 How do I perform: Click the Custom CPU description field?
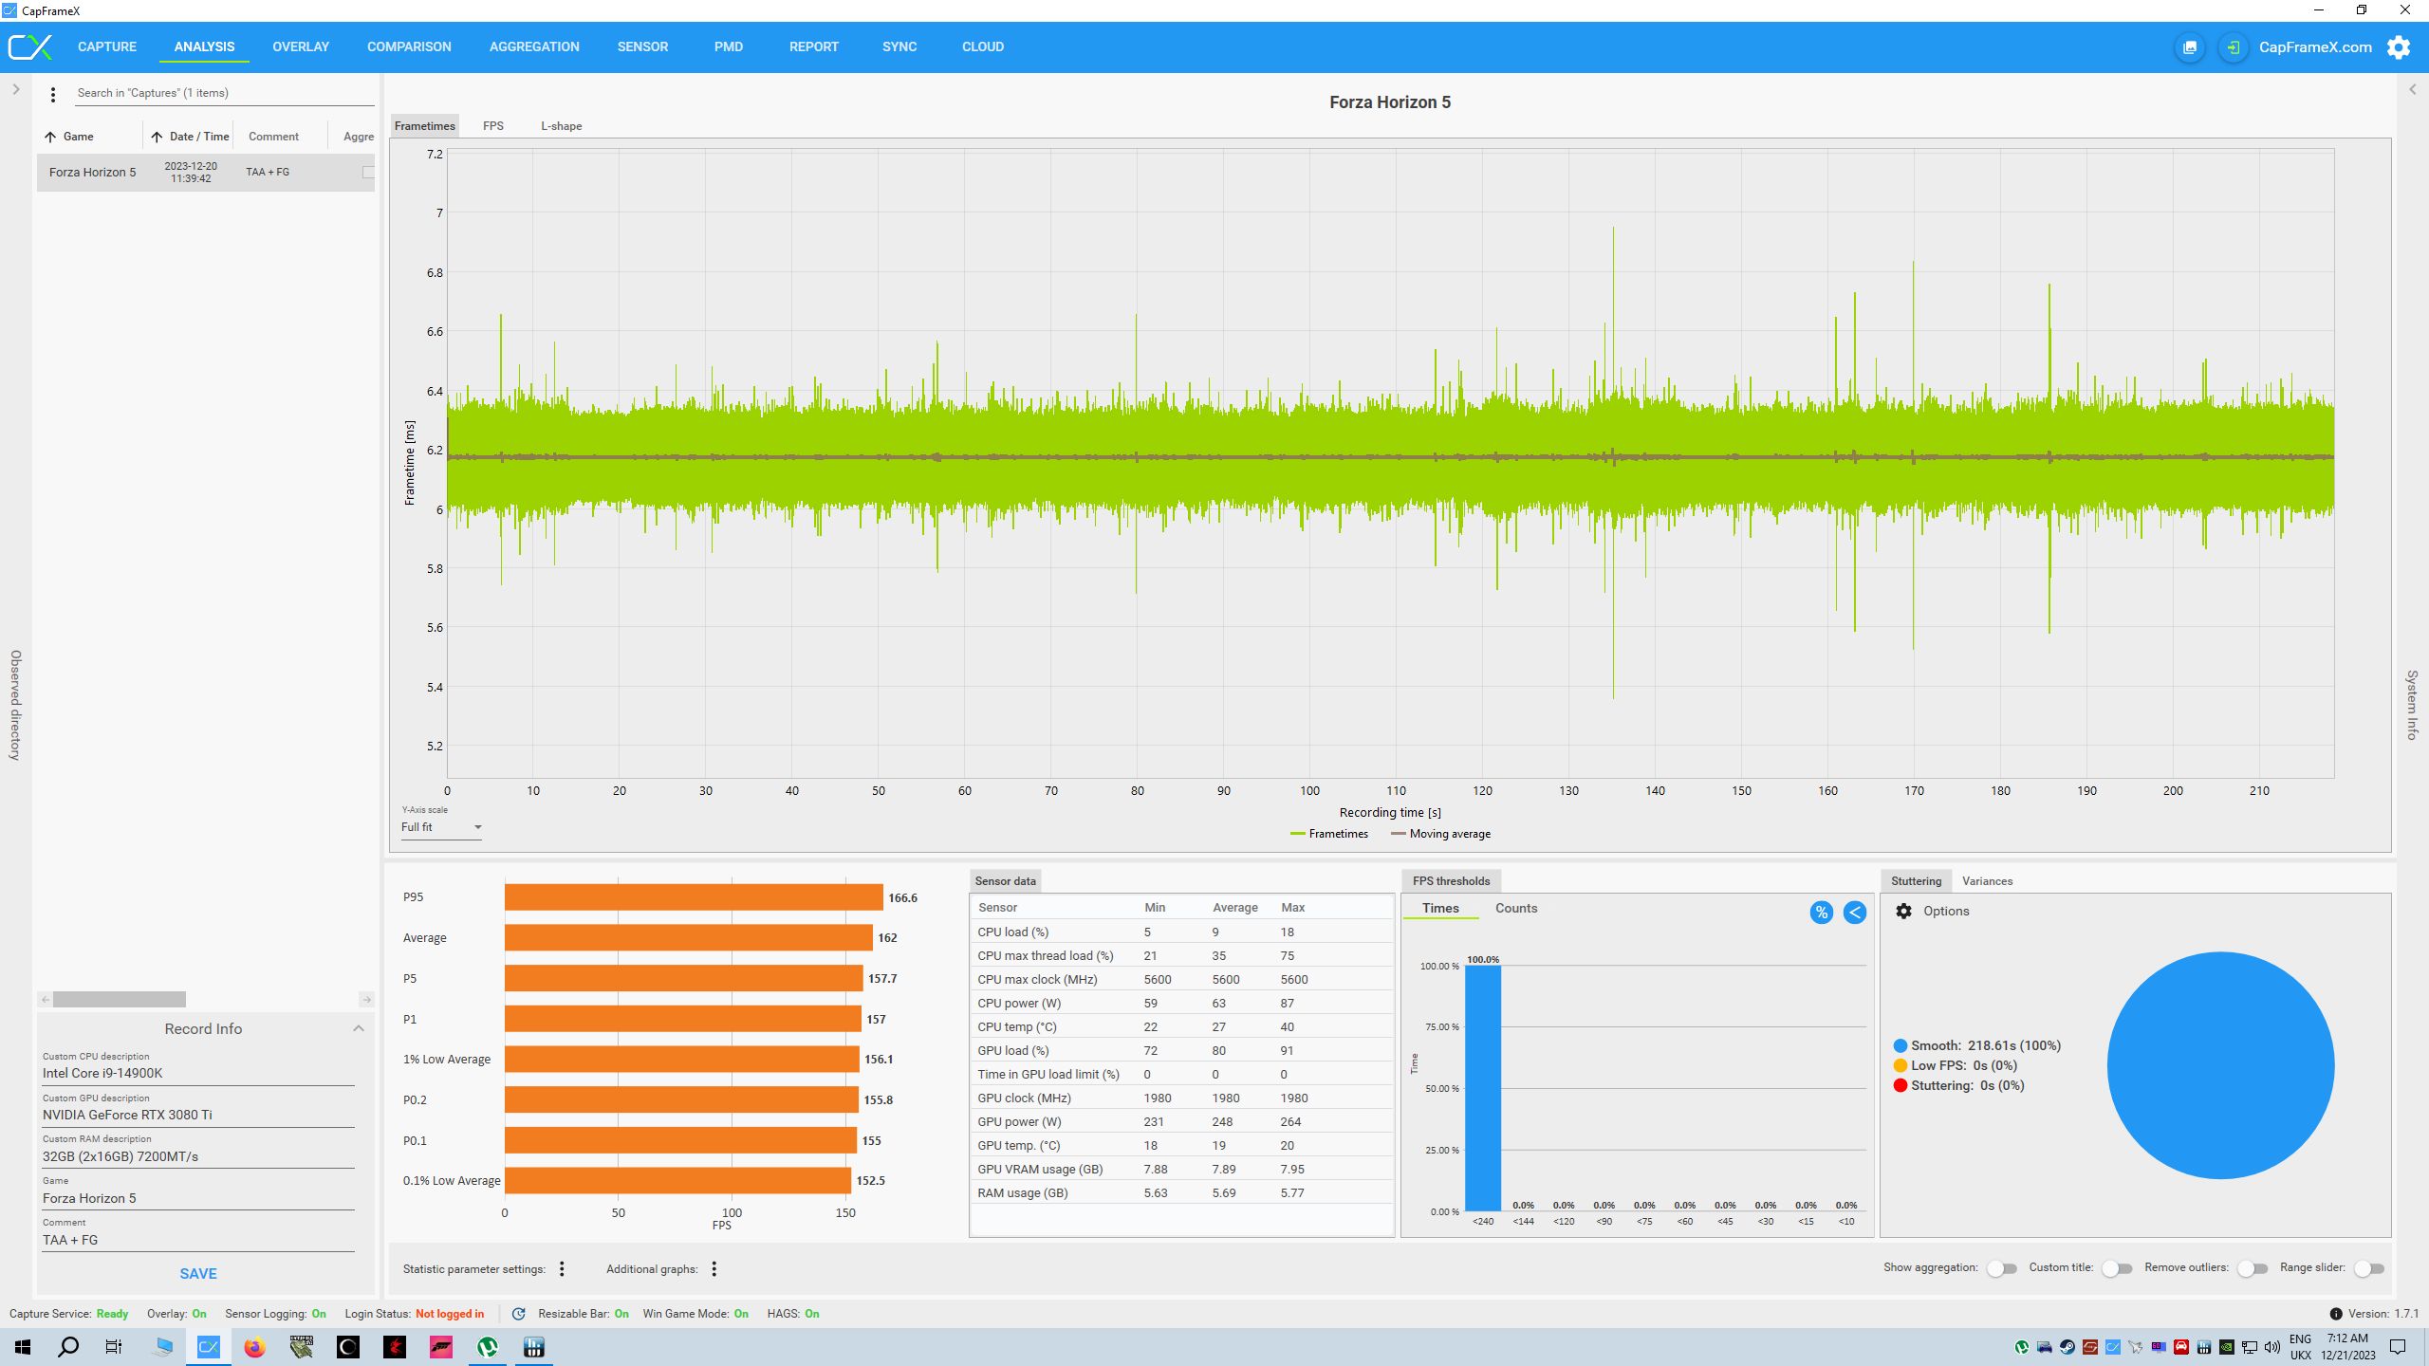(x=198, y=1074)
